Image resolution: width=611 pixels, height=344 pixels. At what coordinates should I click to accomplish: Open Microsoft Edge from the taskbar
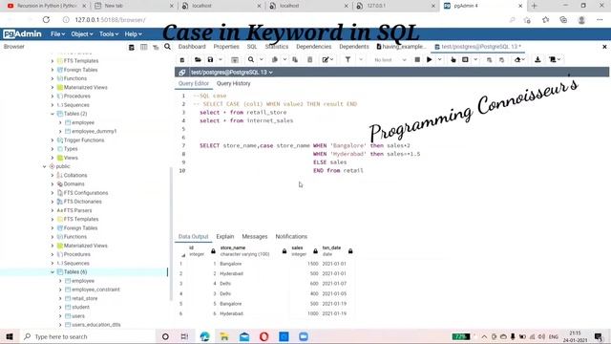tap(204, 336)
